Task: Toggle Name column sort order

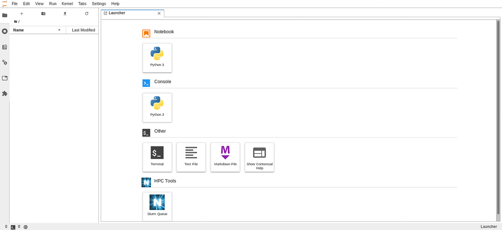Action: pyautogui.click(x=37, y=30)
